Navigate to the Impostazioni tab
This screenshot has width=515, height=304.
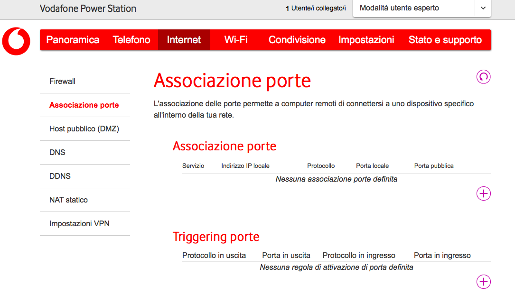tap(366, 40)
